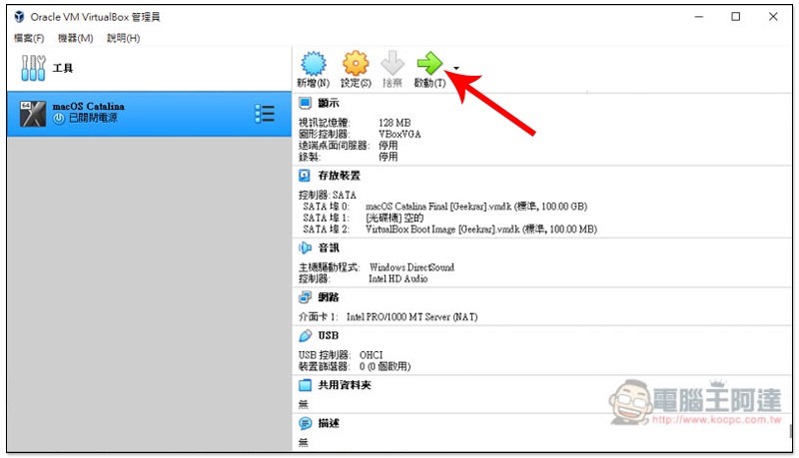Open the Machine (機器) menu
This screenshot has width=799, height=458.
coord(76,38)
